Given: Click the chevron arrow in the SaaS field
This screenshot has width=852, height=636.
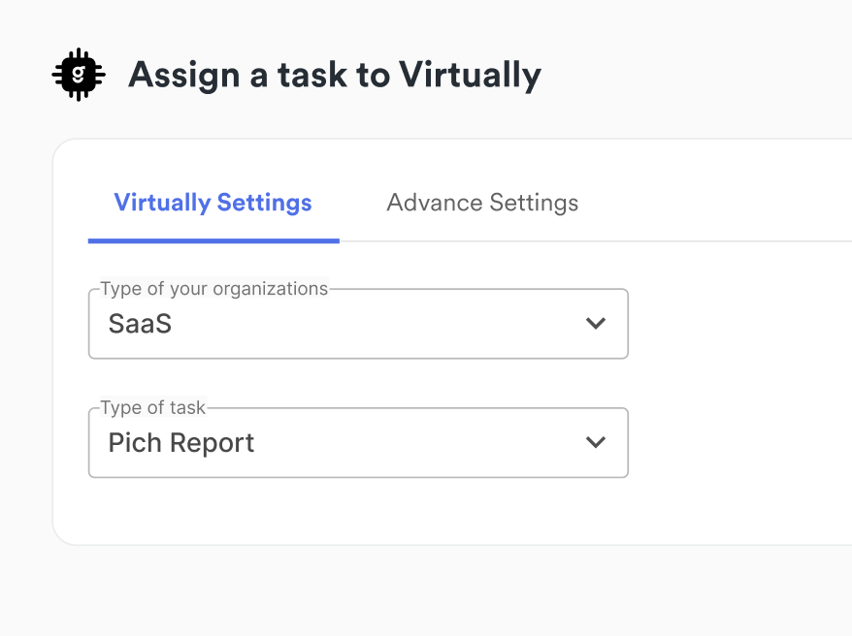Looking at the screenshot, I should click(596, 323).
